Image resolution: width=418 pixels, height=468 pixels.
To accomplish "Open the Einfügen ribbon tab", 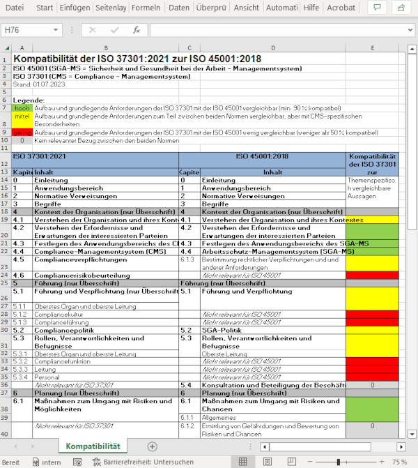I will 73,8.
